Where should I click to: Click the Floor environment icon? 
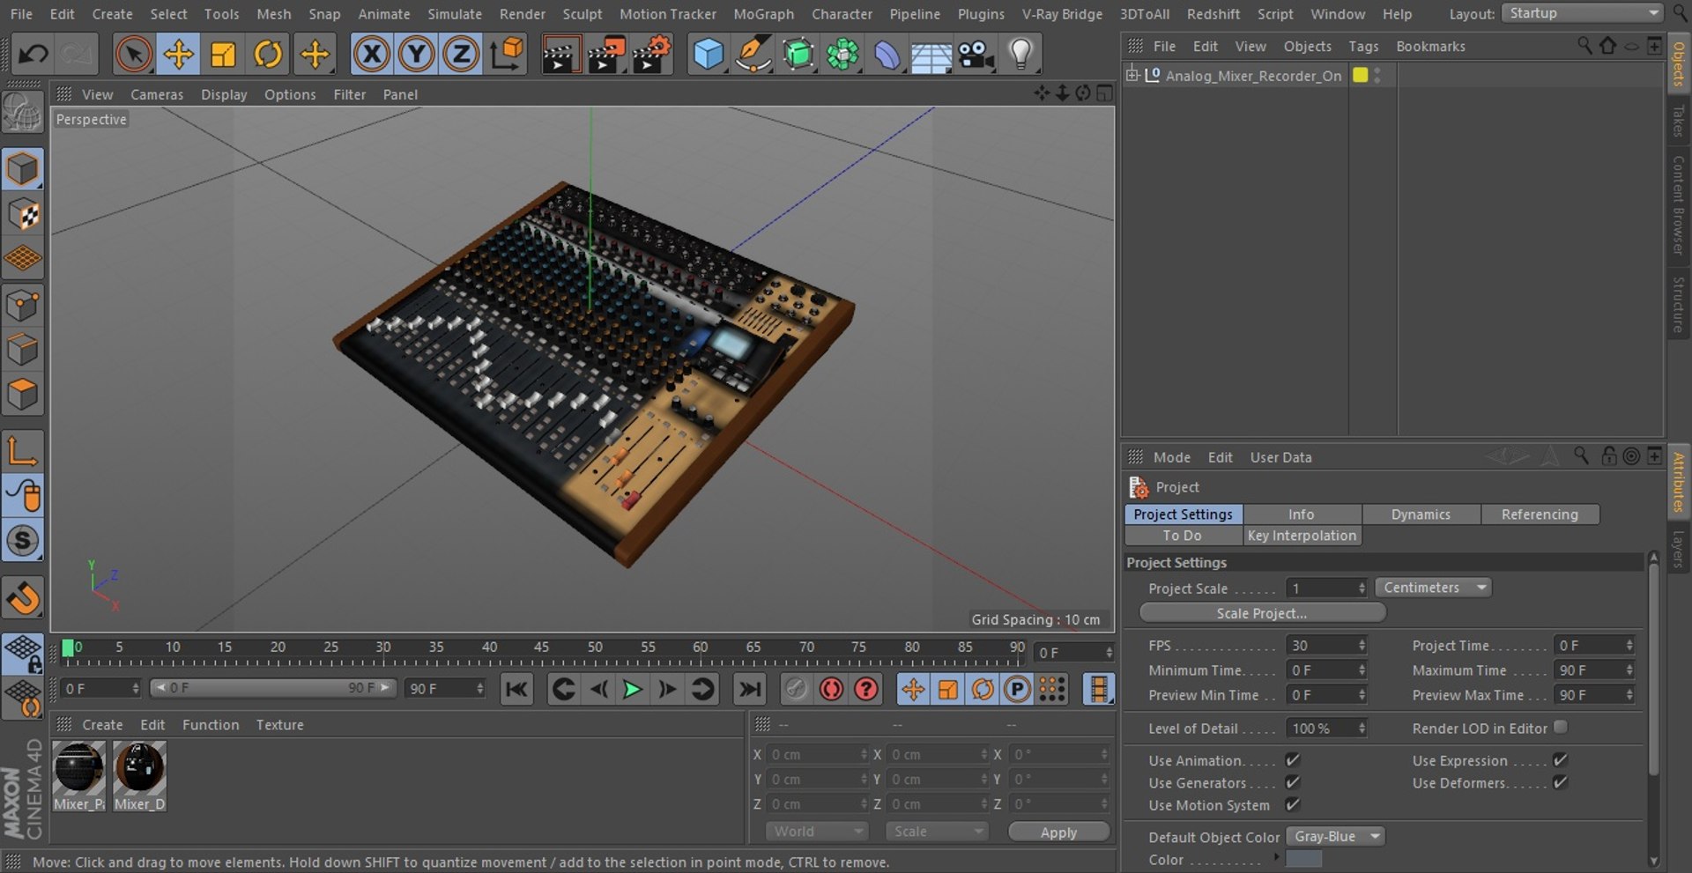point(931,55)
